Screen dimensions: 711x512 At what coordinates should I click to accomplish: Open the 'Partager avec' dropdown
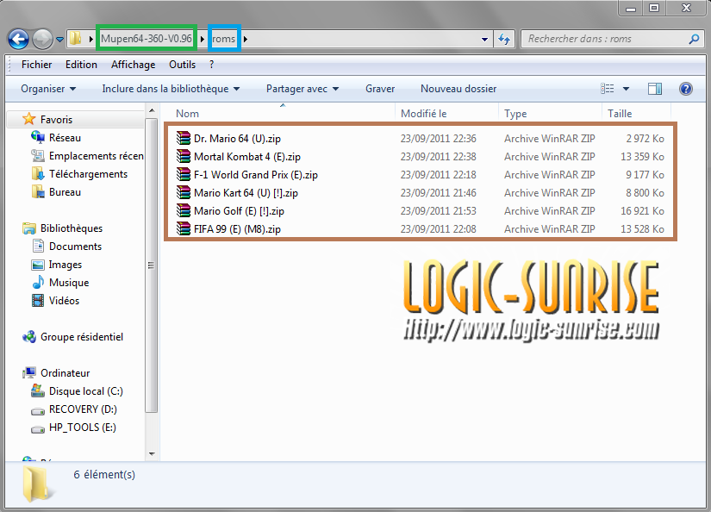click(302, 89)
